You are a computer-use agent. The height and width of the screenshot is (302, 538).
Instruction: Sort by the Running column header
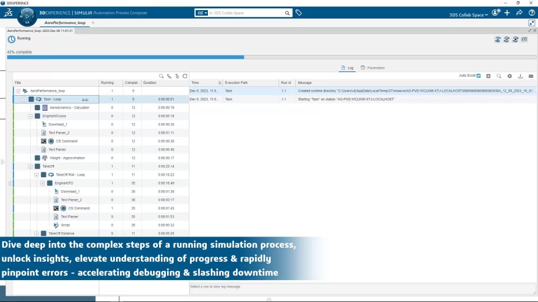pyautogui.click(x=112, y=83)
